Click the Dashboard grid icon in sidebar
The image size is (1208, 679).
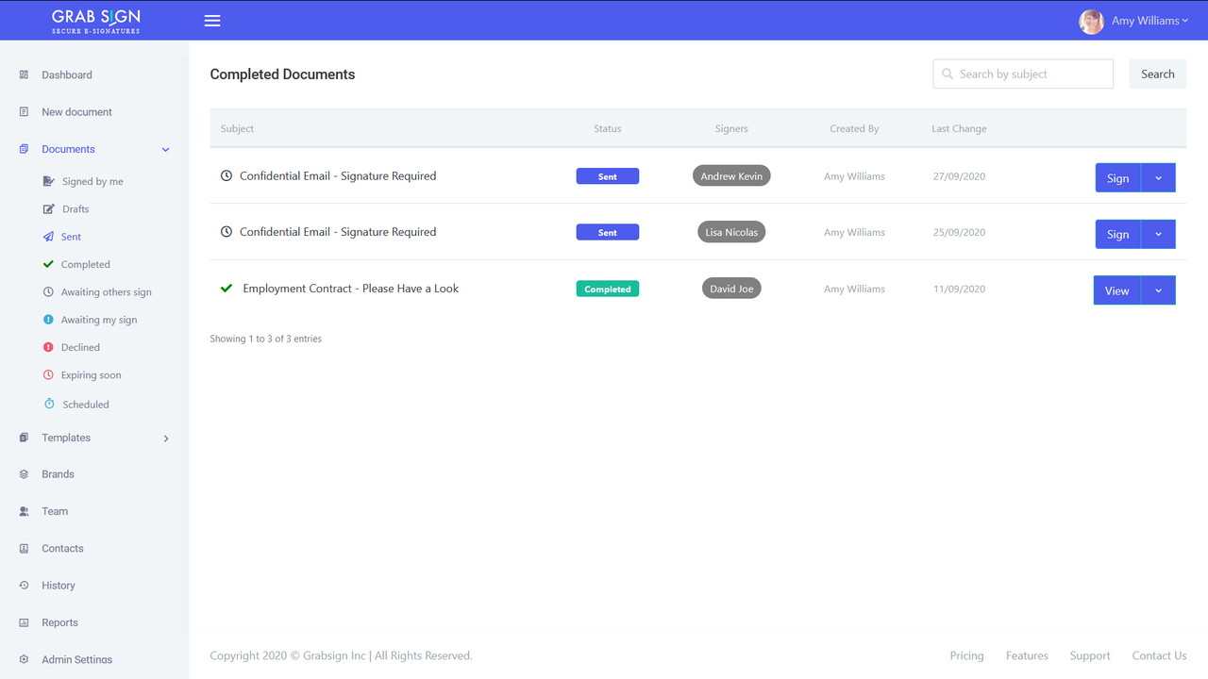[24, 75]
